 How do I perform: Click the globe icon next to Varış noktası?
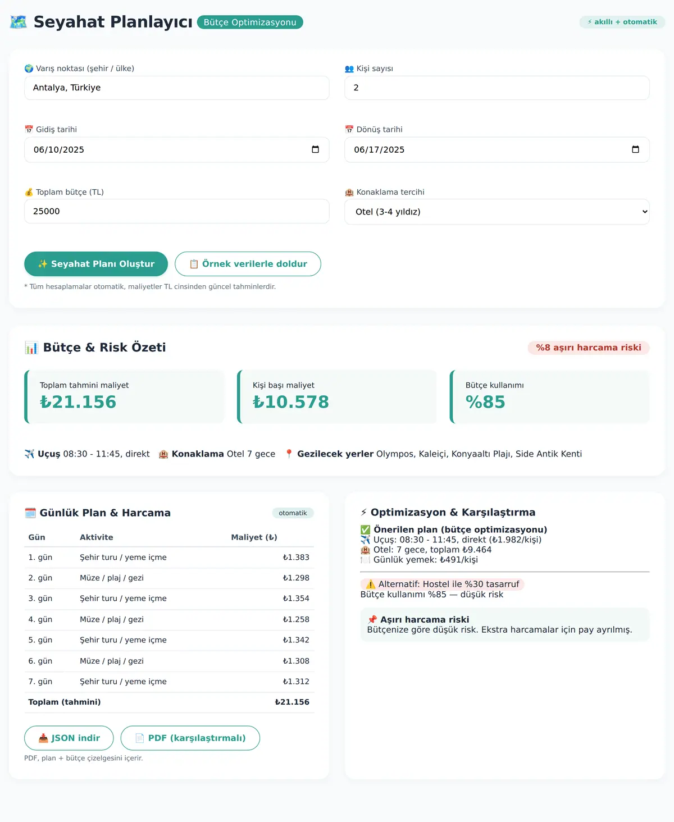coord(29,68)
